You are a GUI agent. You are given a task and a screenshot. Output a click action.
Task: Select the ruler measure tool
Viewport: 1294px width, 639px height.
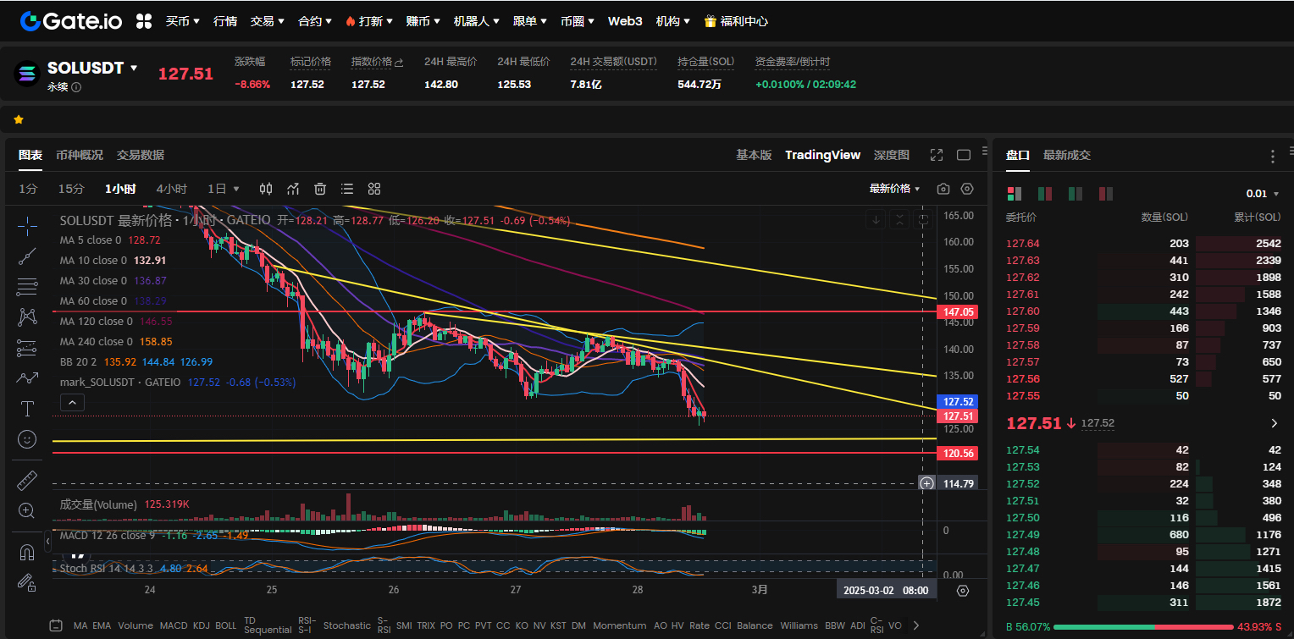point(27,481)
